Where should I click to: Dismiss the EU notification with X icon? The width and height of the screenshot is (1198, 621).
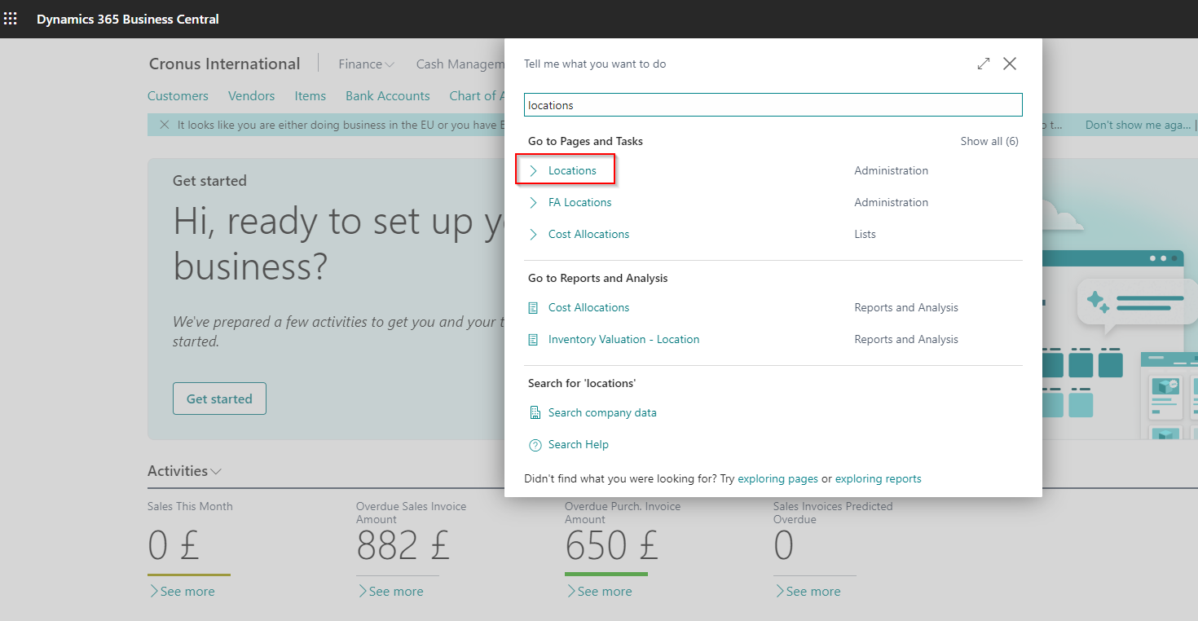click(165, 125)
